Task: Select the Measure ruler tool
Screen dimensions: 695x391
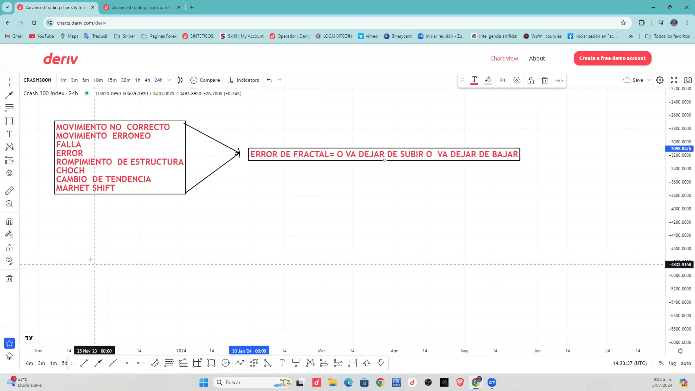Action: point(9,191)
